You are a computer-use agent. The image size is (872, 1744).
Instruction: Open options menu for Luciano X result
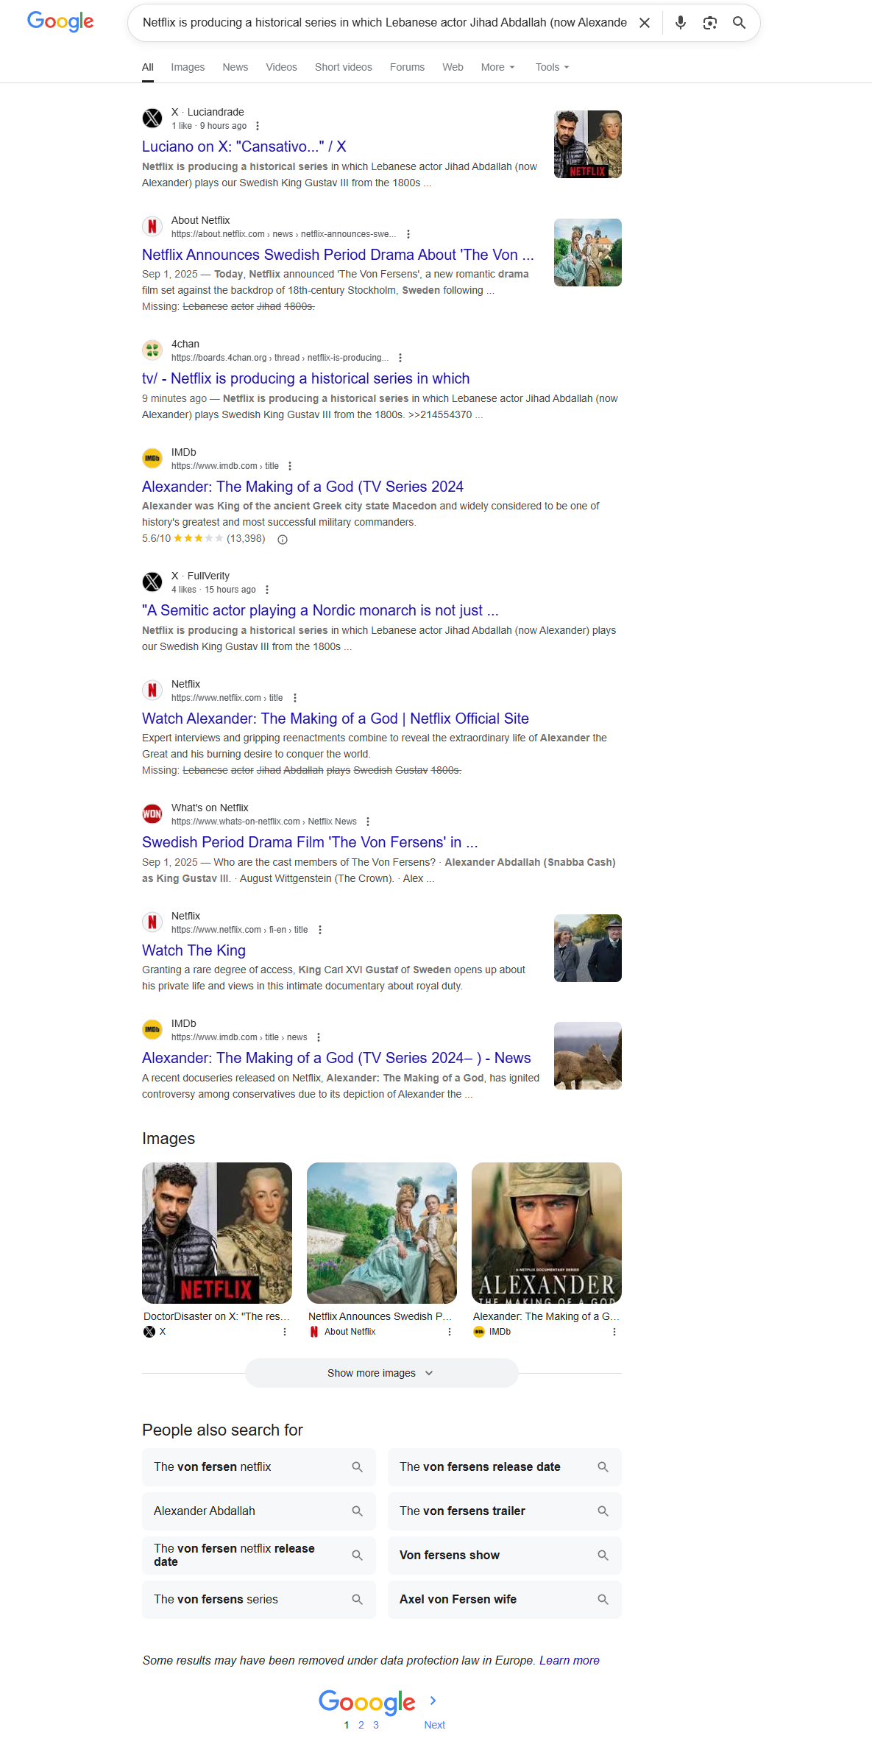[258, 126]
